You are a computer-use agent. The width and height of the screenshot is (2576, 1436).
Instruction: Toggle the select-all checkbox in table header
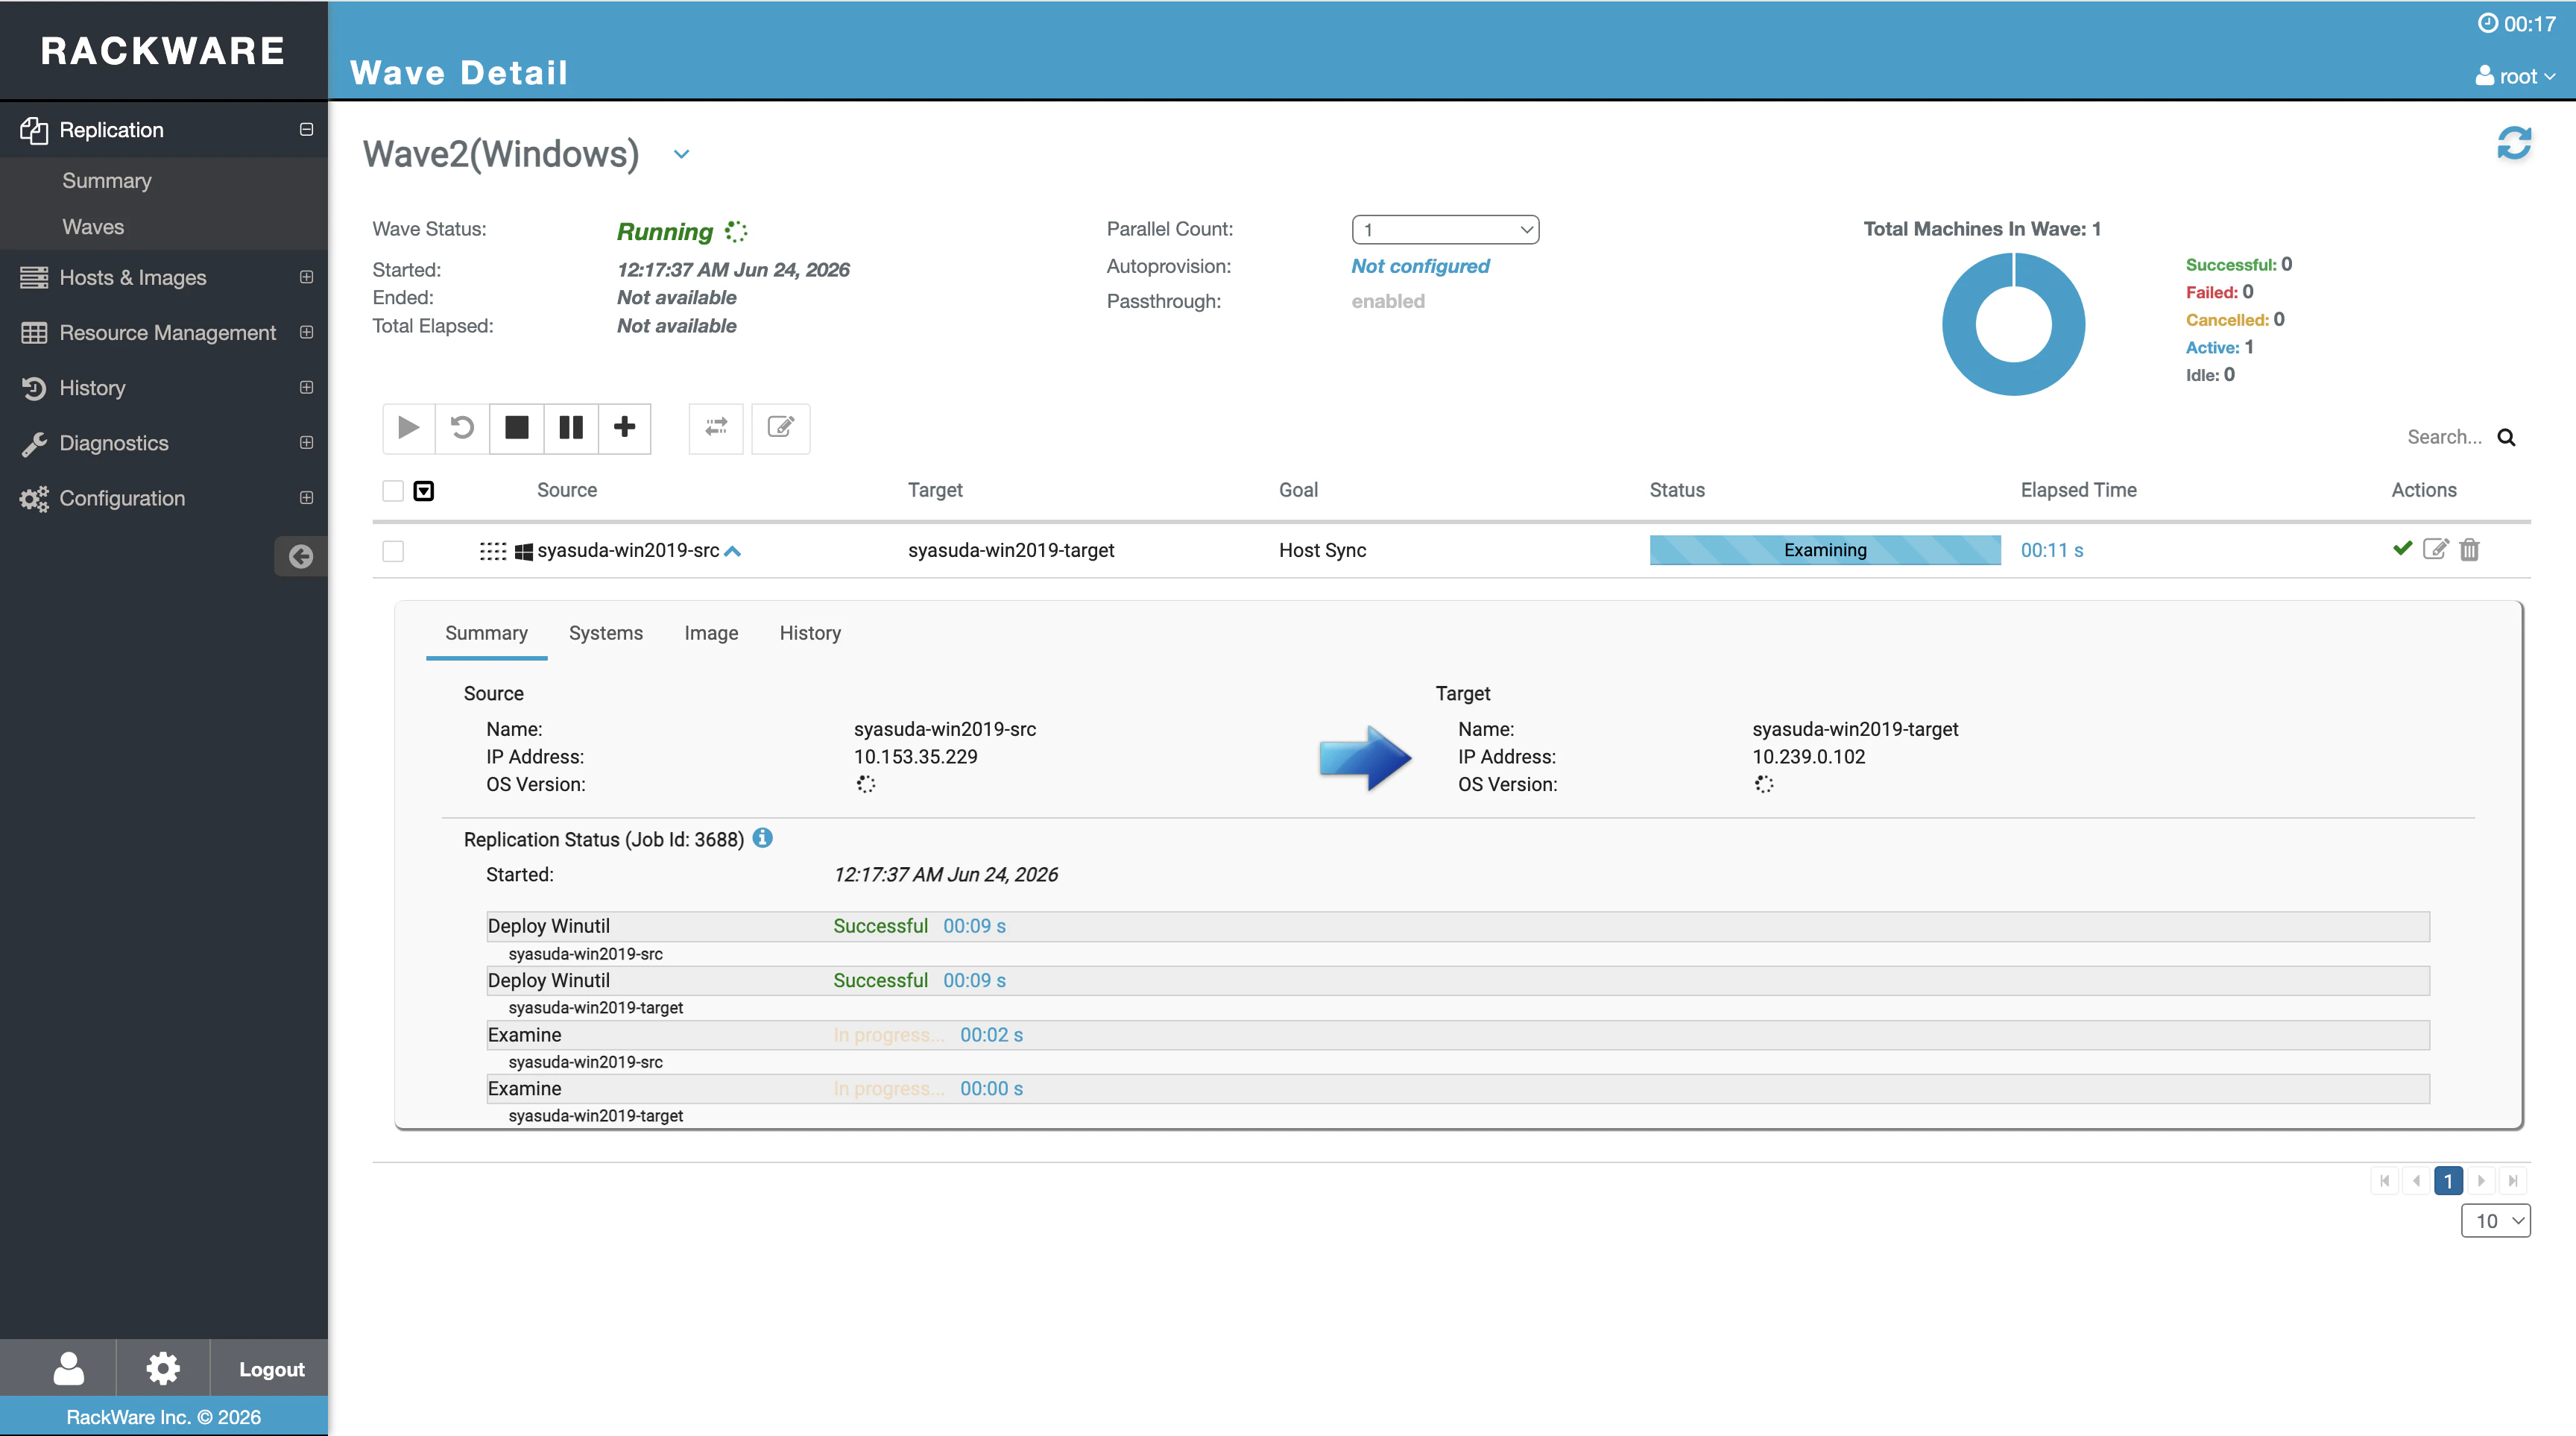[x=393, y=491]
